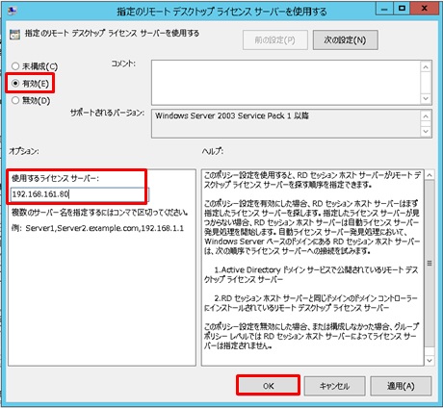
Task: Click the title bar system icon
Action: click(x=12, y=11)
